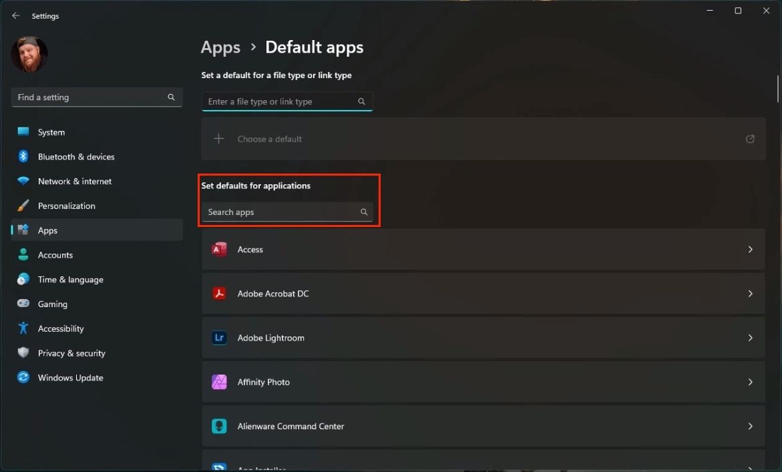This screenshot has width=782, height=472.
Task: Open Adobe Acrobat DC app name
Action: click(273, 294)
